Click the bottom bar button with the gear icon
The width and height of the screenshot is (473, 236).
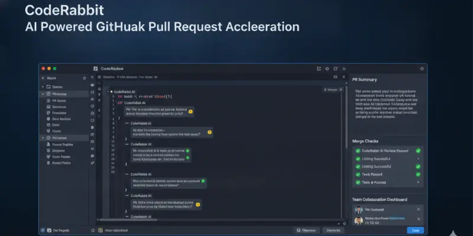point(306,230)
